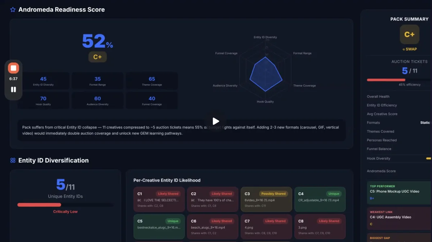Click the SWAP label in Pack Summary
432x242 pixels.
409,49
